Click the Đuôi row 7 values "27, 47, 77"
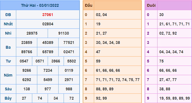Screen dimensions: 192x103 [168, 80]
